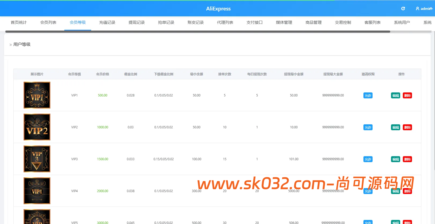
Task: Click commission ratio 0.028 for VIP1
Action: pos(131,95)
